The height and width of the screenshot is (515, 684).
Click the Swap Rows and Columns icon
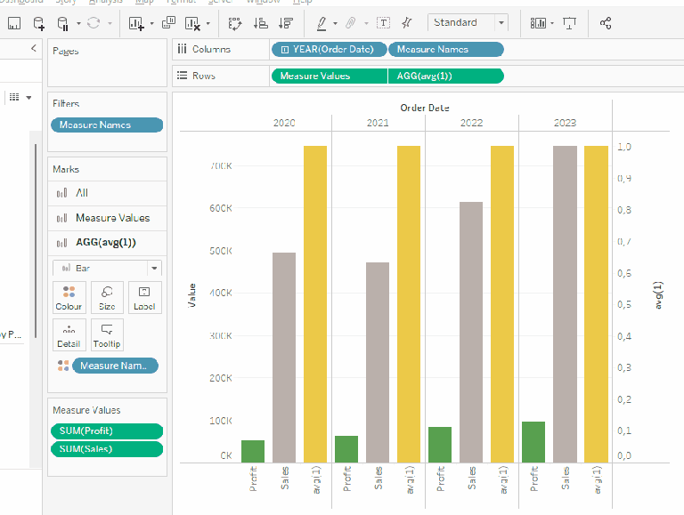[x=234, y=23]
